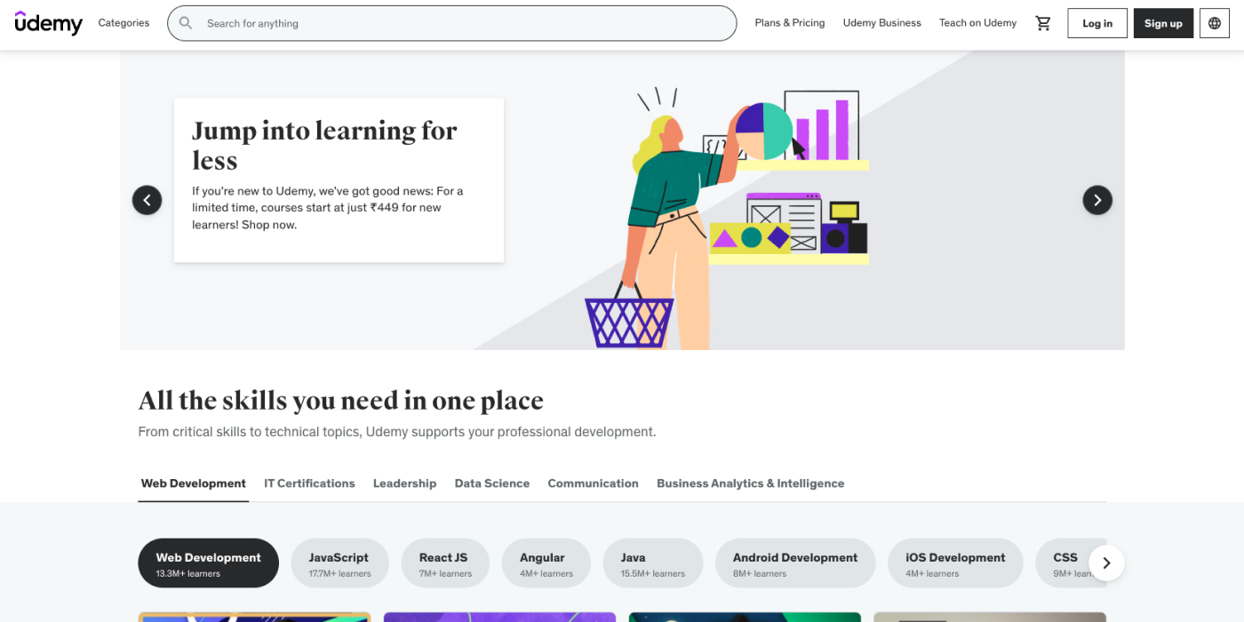
Task: Click the Udemy logo
Action: pyautogui.click(x=49, y=23)
